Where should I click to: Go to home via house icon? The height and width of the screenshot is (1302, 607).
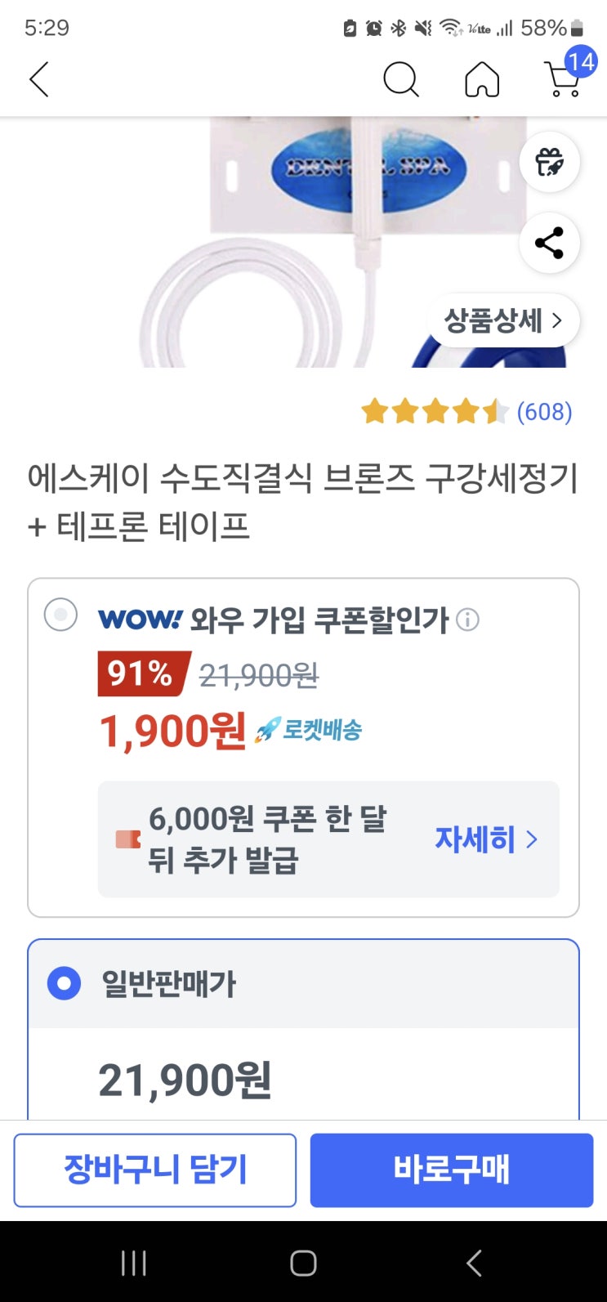click(482, 80)
